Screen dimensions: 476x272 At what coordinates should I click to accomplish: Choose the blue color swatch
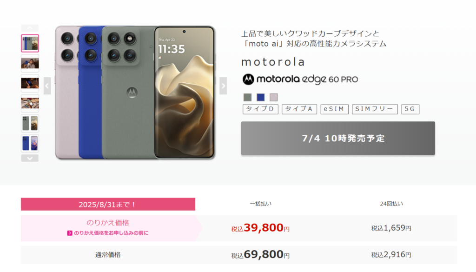[x=260, y=97]
